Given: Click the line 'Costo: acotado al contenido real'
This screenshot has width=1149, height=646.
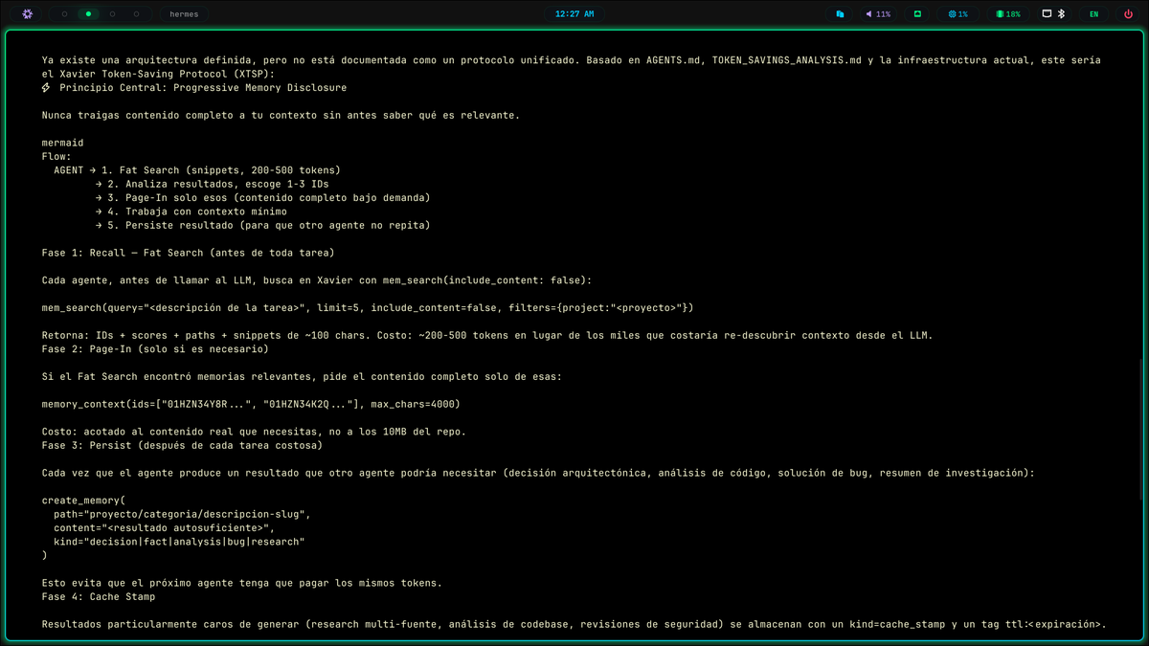Looking at the screenshot, I should 254,432.
